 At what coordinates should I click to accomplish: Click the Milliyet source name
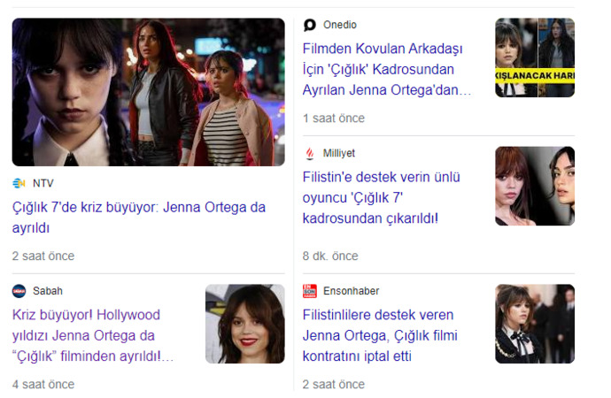339,153
